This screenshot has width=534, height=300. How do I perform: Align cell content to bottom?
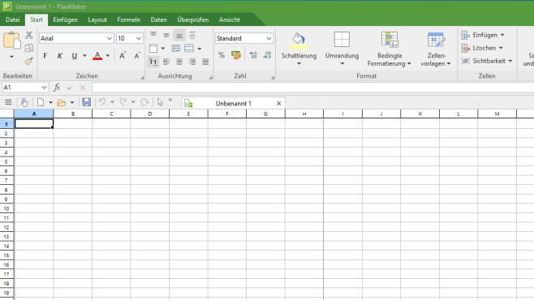[x=179, y=35]
